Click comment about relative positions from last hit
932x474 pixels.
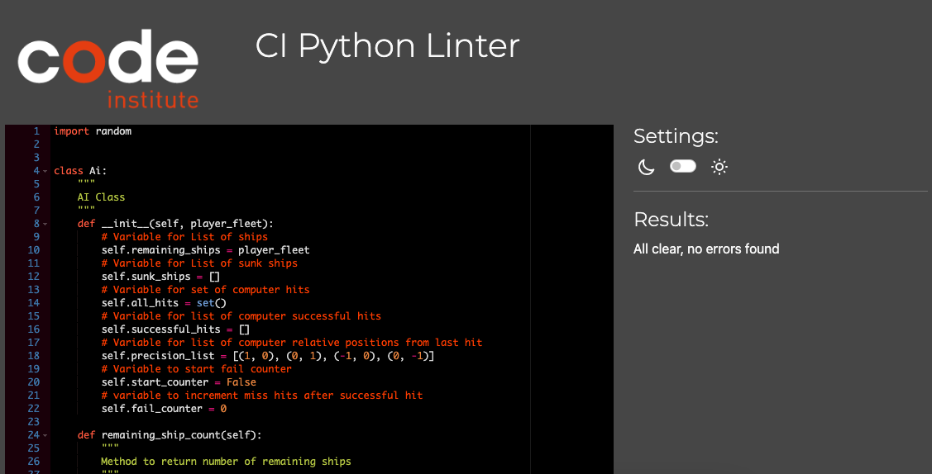291,343
